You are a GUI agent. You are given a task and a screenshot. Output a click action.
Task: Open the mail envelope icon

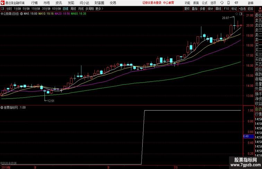pyautogui.click(x=236, y=3)
